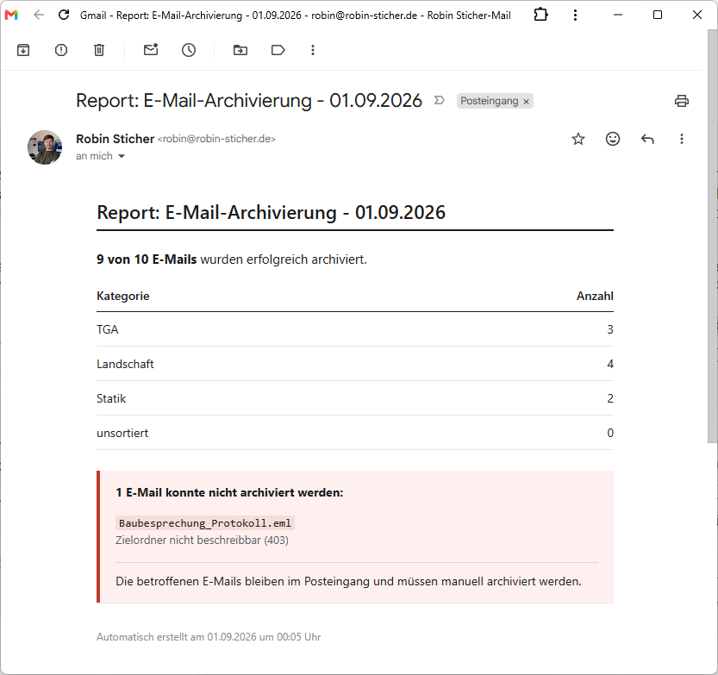Click Robin Sticher's profile picture

[45, 147]
